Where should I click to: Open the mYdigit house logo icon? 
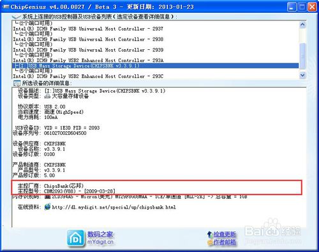click(75, 238)
